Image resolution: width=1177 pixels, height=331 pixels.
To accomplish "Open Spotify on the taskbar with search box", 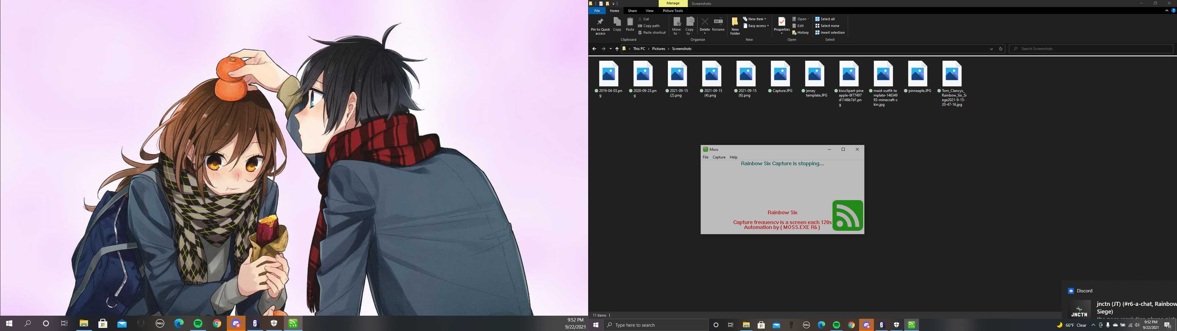I will (836, 325).
